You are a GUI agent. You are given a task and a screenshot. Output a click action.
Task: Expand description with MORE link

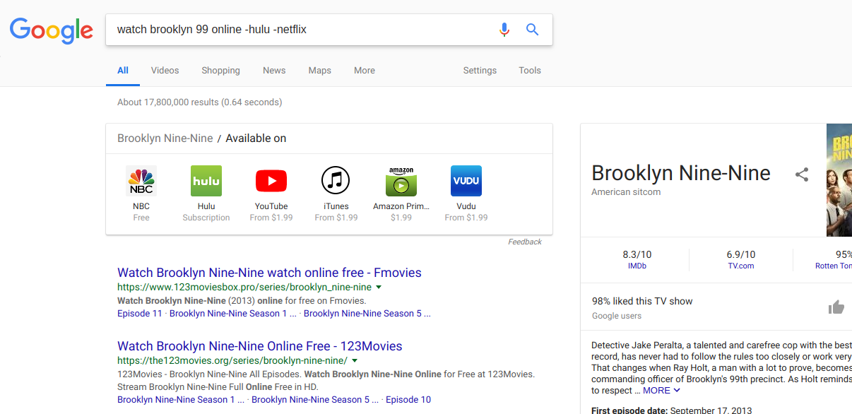(x=662, y=390)
